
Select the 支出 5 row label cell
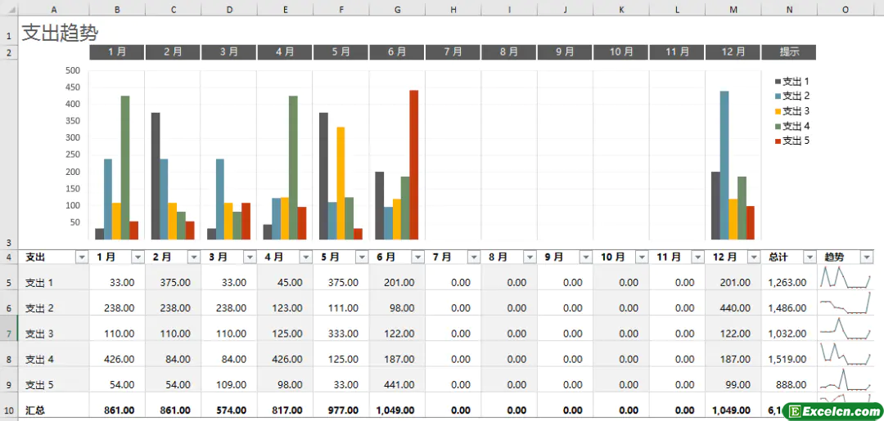coord(53,380)
